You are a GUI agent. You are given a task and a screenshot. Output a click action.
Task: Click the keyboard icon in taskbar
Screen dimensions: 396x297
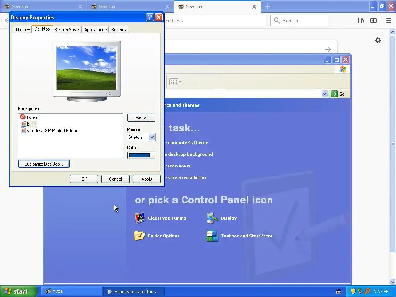pos(339,292)
